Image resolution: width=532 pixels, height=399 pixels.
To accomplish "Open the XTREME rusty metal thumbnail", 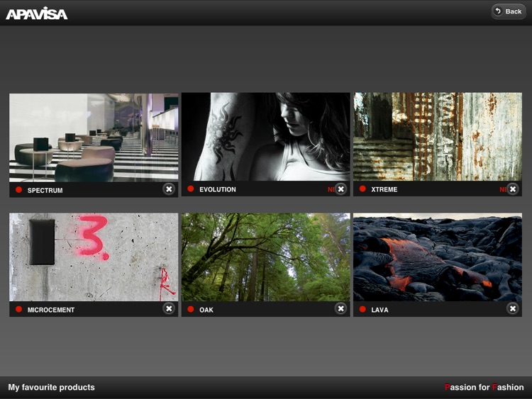I will click(x=438, y=137).
